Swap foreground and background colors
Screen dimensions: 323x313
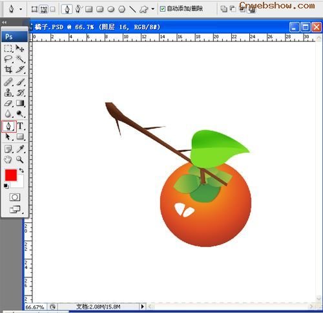pyautogui.click(x=21, y=170)
